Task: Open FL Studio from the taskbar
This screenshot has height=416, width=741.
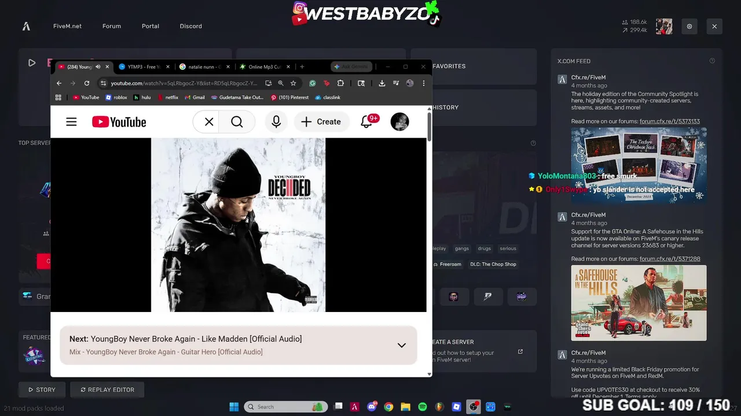Action: (x=439, y=407)
